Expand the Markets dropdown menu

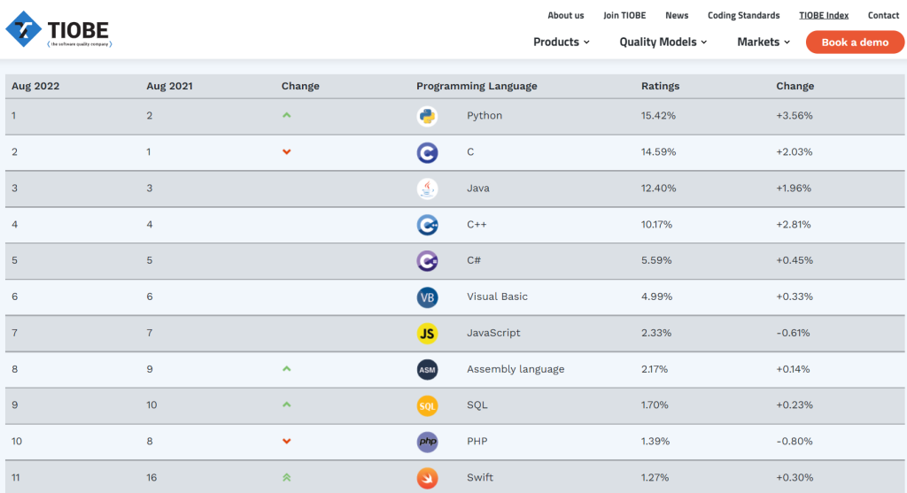point(764,42)
